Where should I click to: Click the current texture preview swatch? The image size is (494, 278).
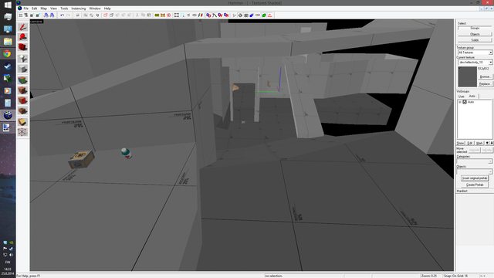(467, 76)
